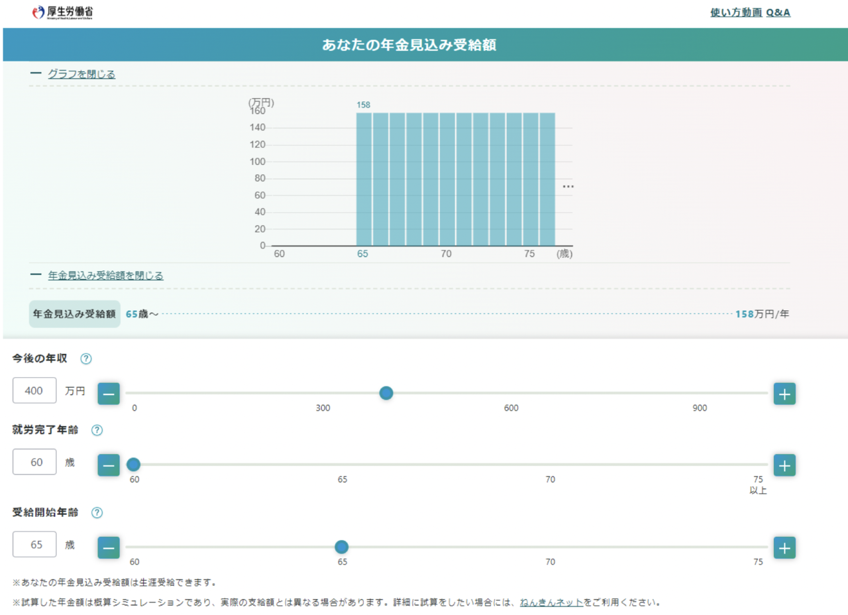The height and width of the screenshot is (615, 848).
Task: Open the Q&A link
Action: [778, 13]
